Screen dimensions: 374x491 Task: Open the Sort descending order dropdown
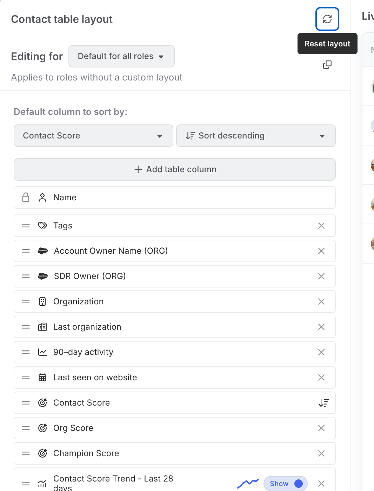coord(255,136)
